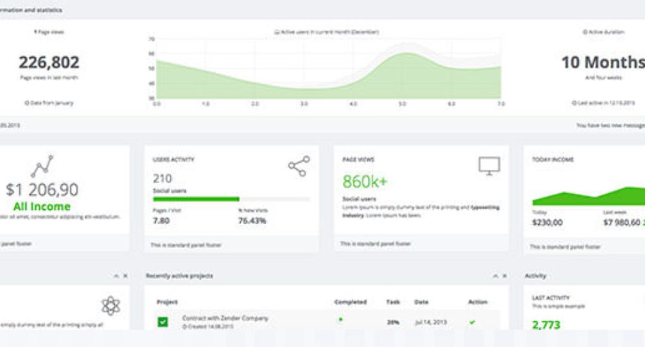
Task: Click the green All Income label
Action: [x=42, y=207]
